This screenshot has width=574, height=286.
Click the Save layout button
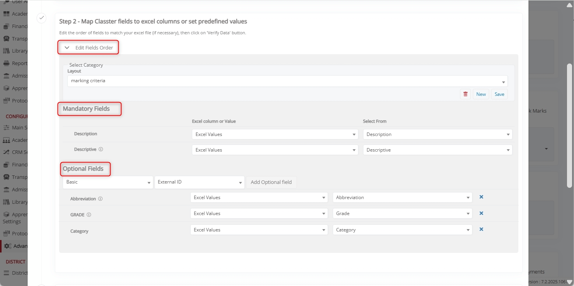click(x=499, y=94)
